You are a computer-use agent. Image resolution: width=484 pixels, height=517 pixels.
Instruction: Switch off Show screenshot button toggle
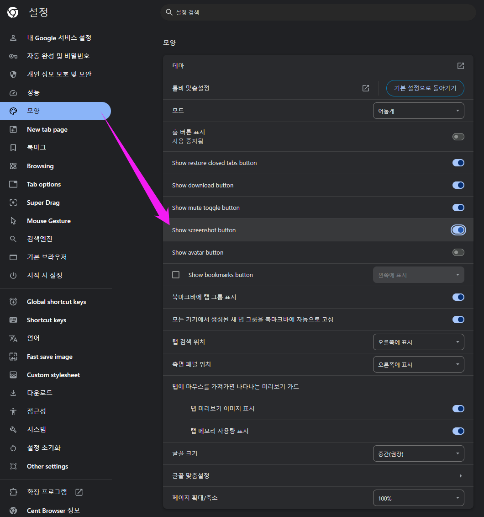[x=458, y=230]
